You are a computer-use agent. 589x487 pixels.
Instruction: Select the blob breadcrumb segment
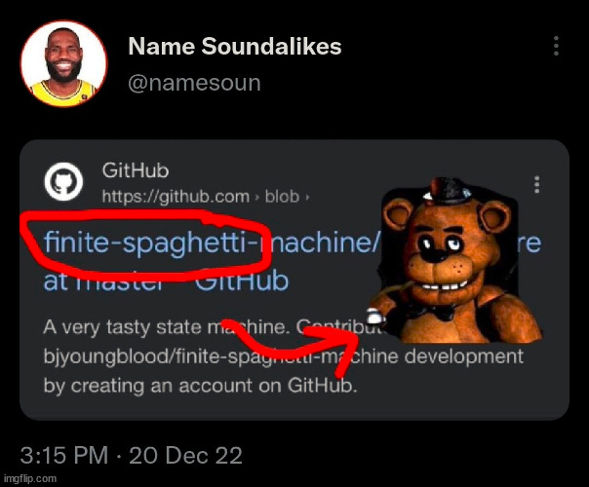(282, 196)
